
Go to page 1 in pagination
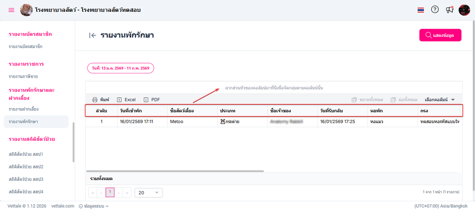coord(109,192)
